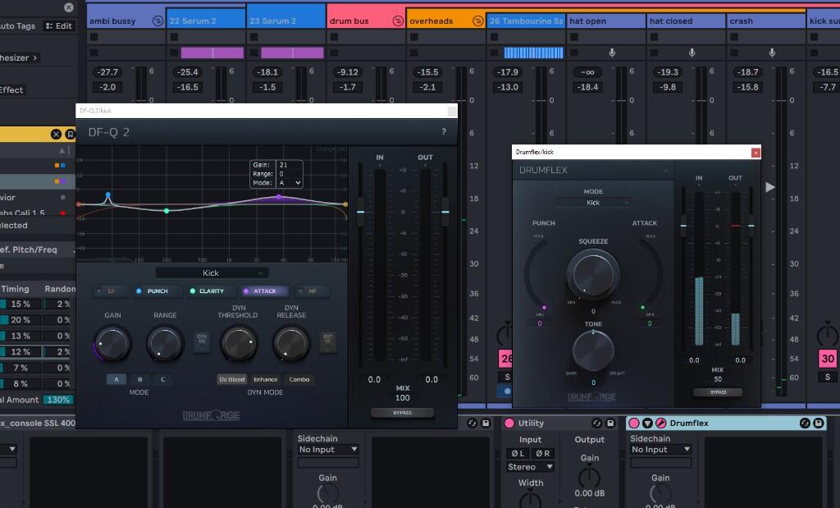Launch purple clip on 23 Serum 2
Image resolution: width=840 pixels, height=508 pixels.
click(x=293, y=53)
